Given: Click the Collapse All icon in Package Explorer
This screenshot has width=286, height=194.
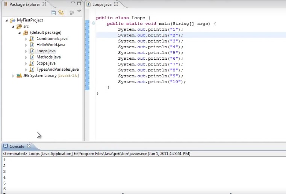Looking at the screenshot, I should click(53, 13).
